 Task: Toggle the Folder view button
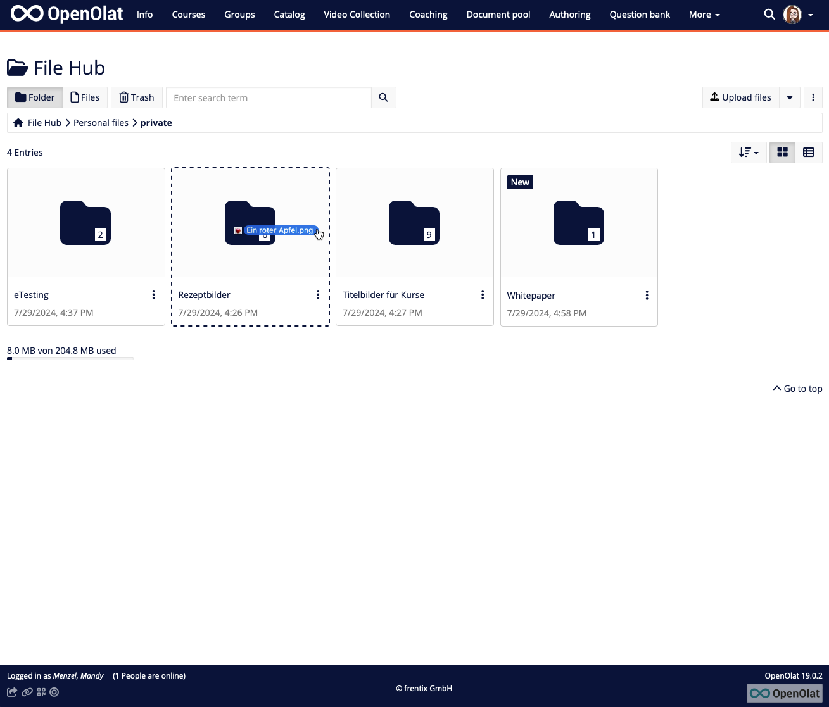[35, 97]
